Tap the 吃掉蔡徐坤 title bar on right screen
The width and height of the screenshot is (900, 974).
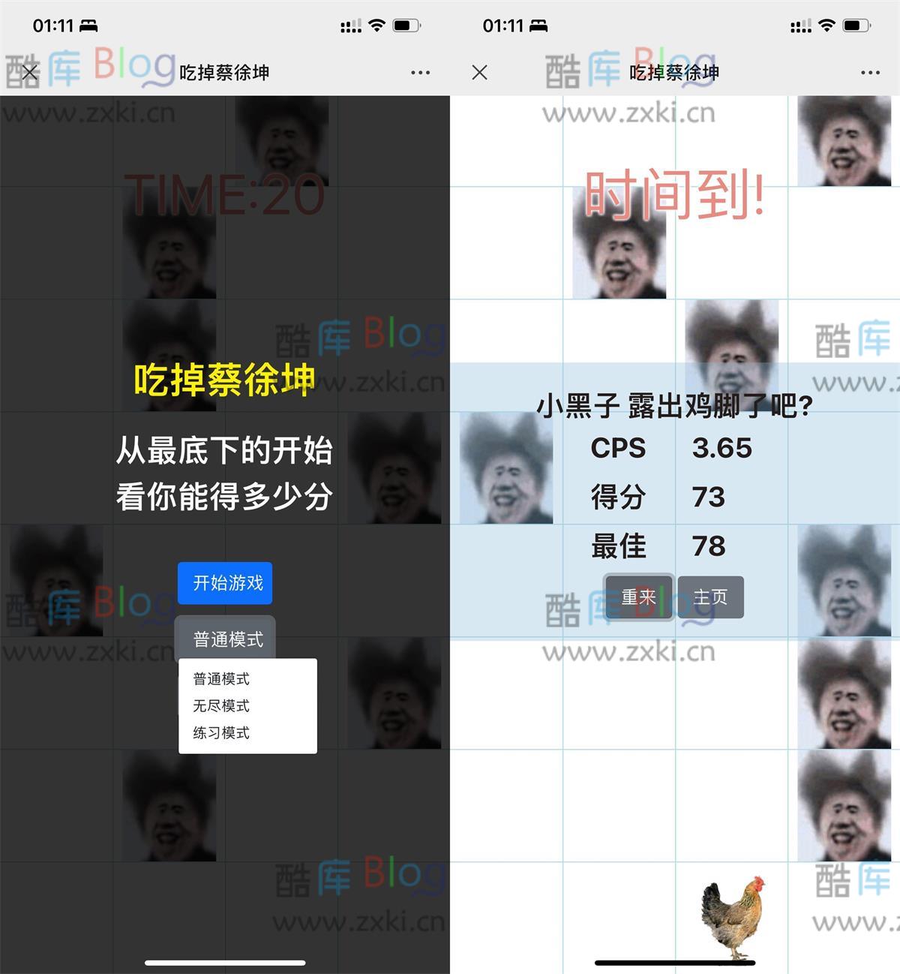click(675, 72)
